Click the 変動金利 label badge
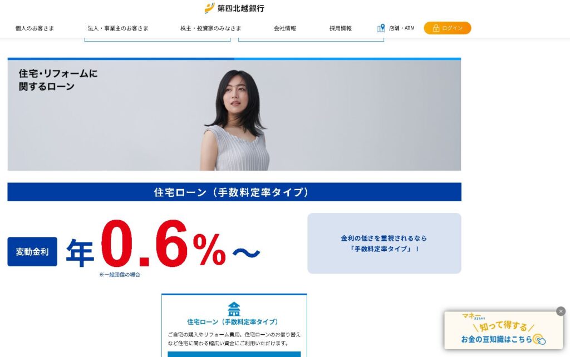Viewport: 570px width, 357px height. click(32, 252)
